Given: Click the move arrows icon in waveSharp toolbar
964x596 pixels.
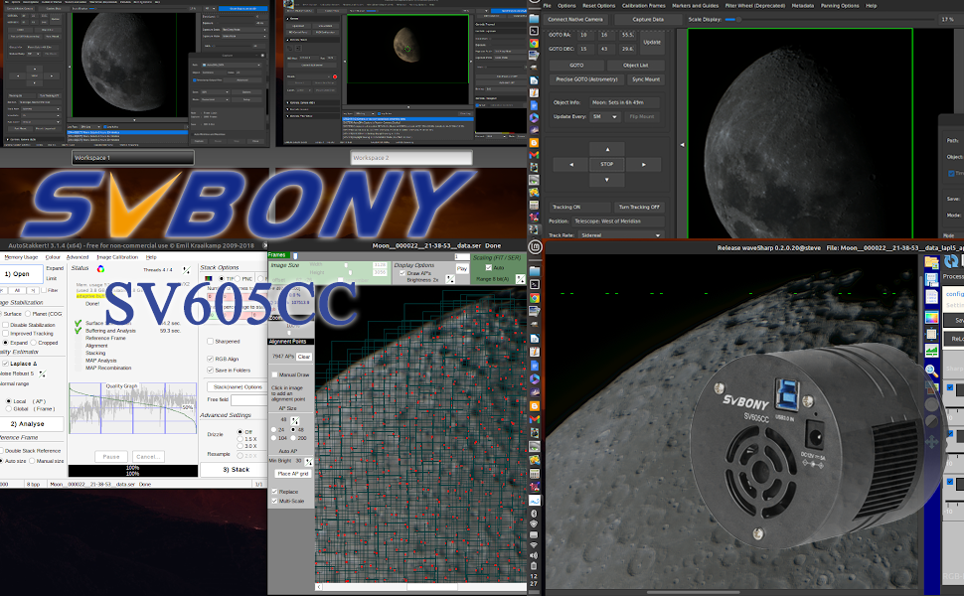Looking at the screenshot, I should pos(931,442).
